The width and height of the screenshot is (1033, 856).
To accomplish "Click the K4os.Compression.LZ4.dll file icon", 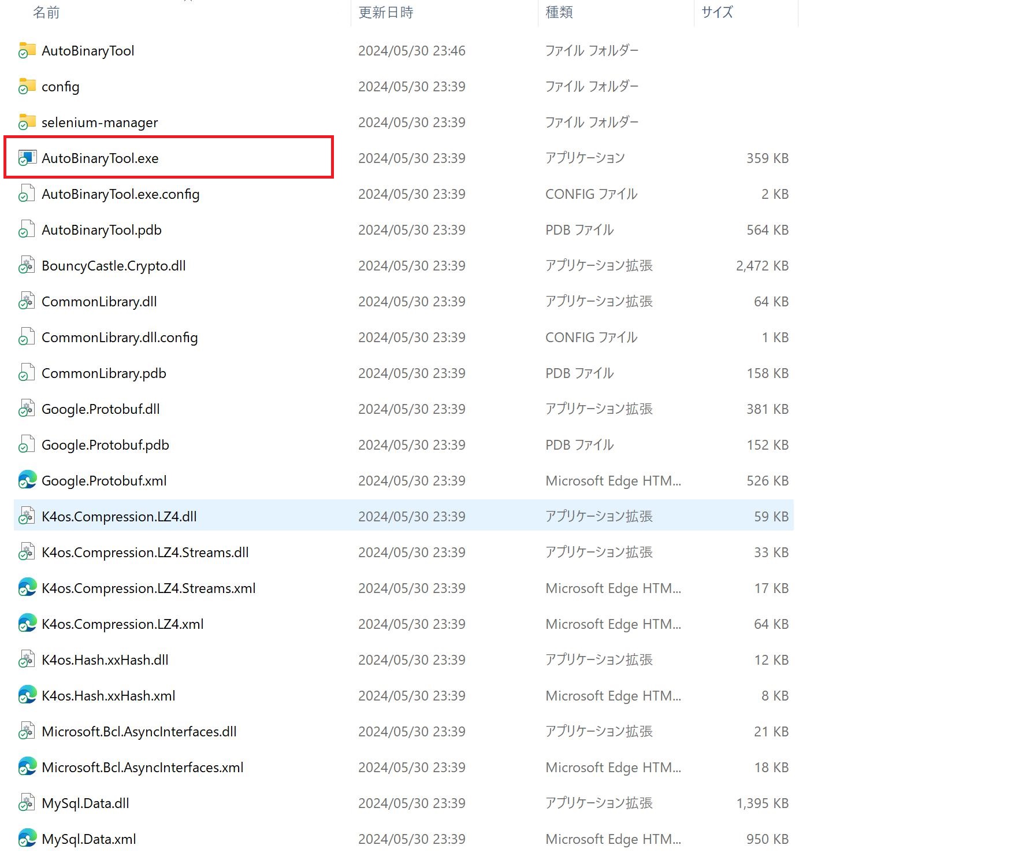I will click(27, 516).
